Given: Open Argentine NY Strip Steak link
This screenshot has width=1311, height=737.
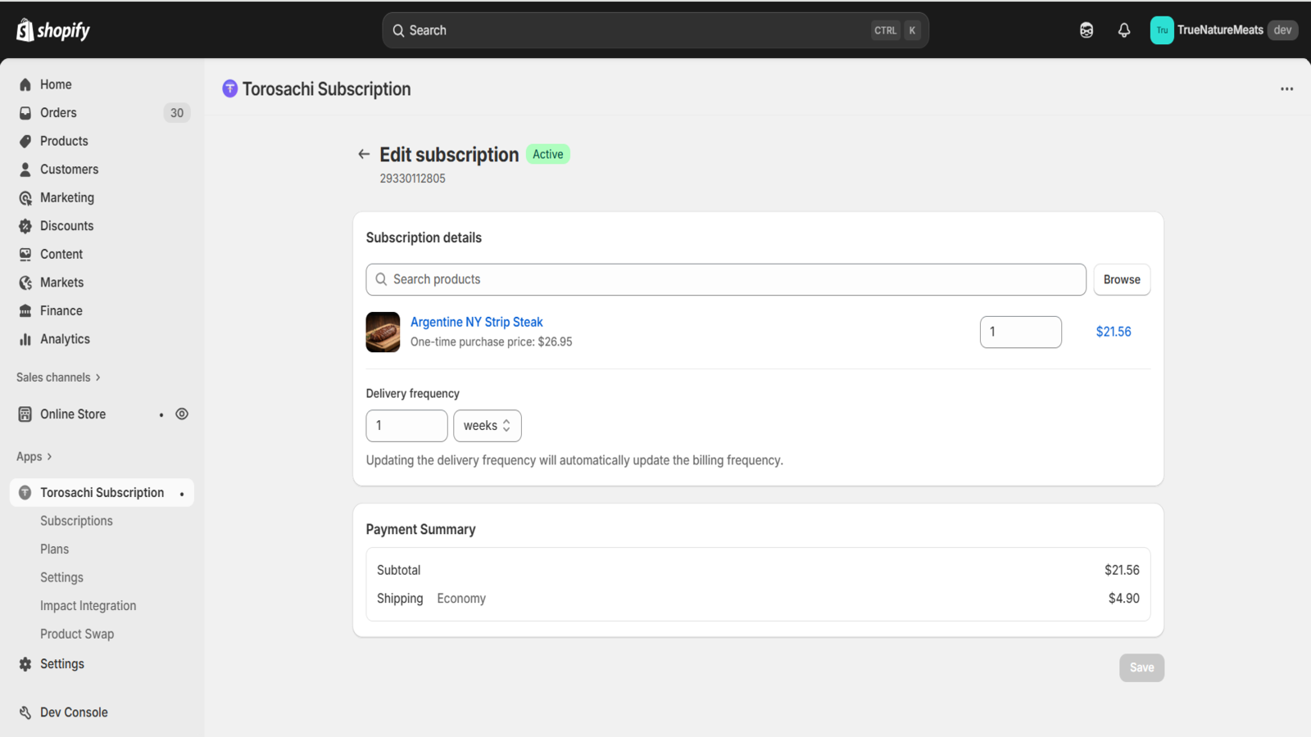Looking at the screenshot, I should point(477,322).
